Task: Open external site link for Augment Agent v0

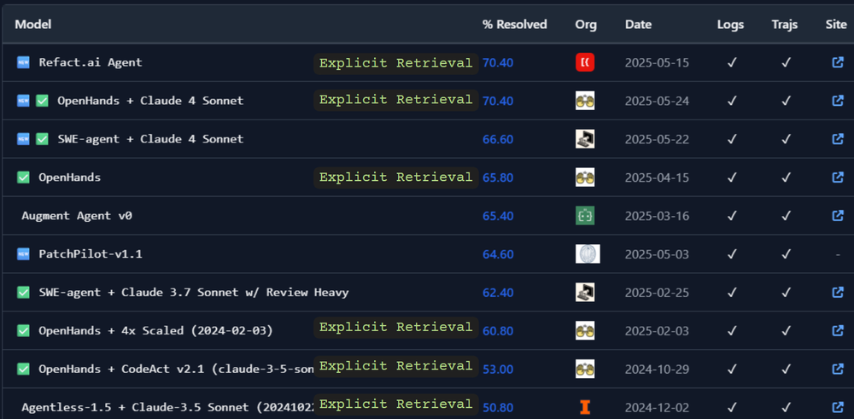Action: [x=837, y=216]
